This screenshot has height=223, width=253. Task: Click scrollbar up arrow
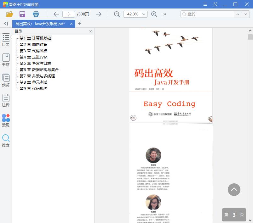pyautogui.click(x=250, y=31)
